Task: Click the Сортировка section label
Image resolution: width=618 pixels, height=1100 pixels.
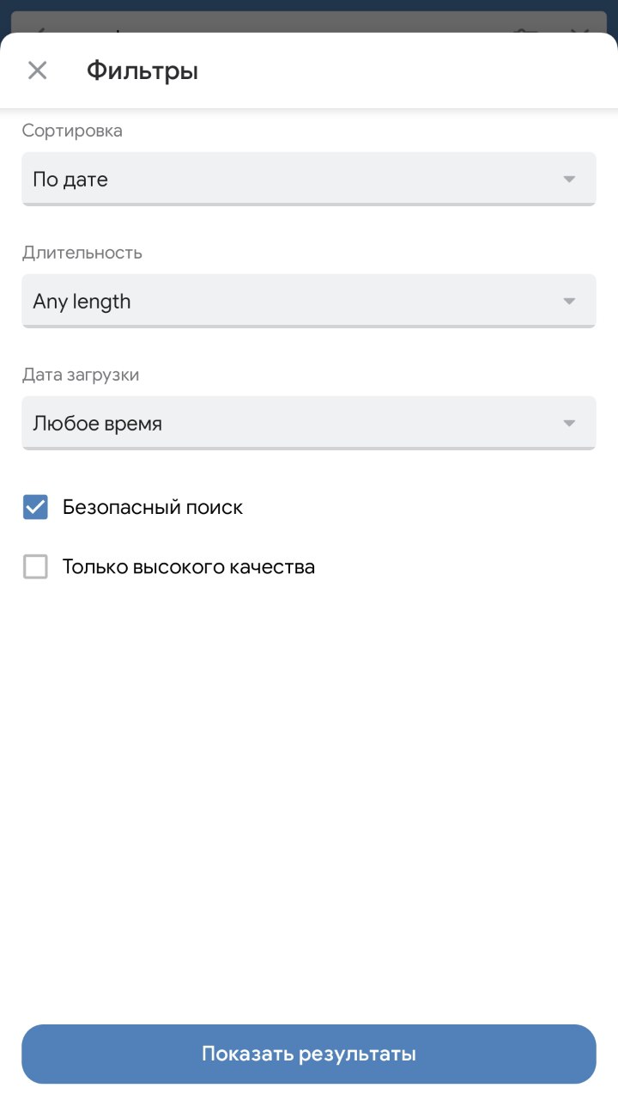Action: 72,131
